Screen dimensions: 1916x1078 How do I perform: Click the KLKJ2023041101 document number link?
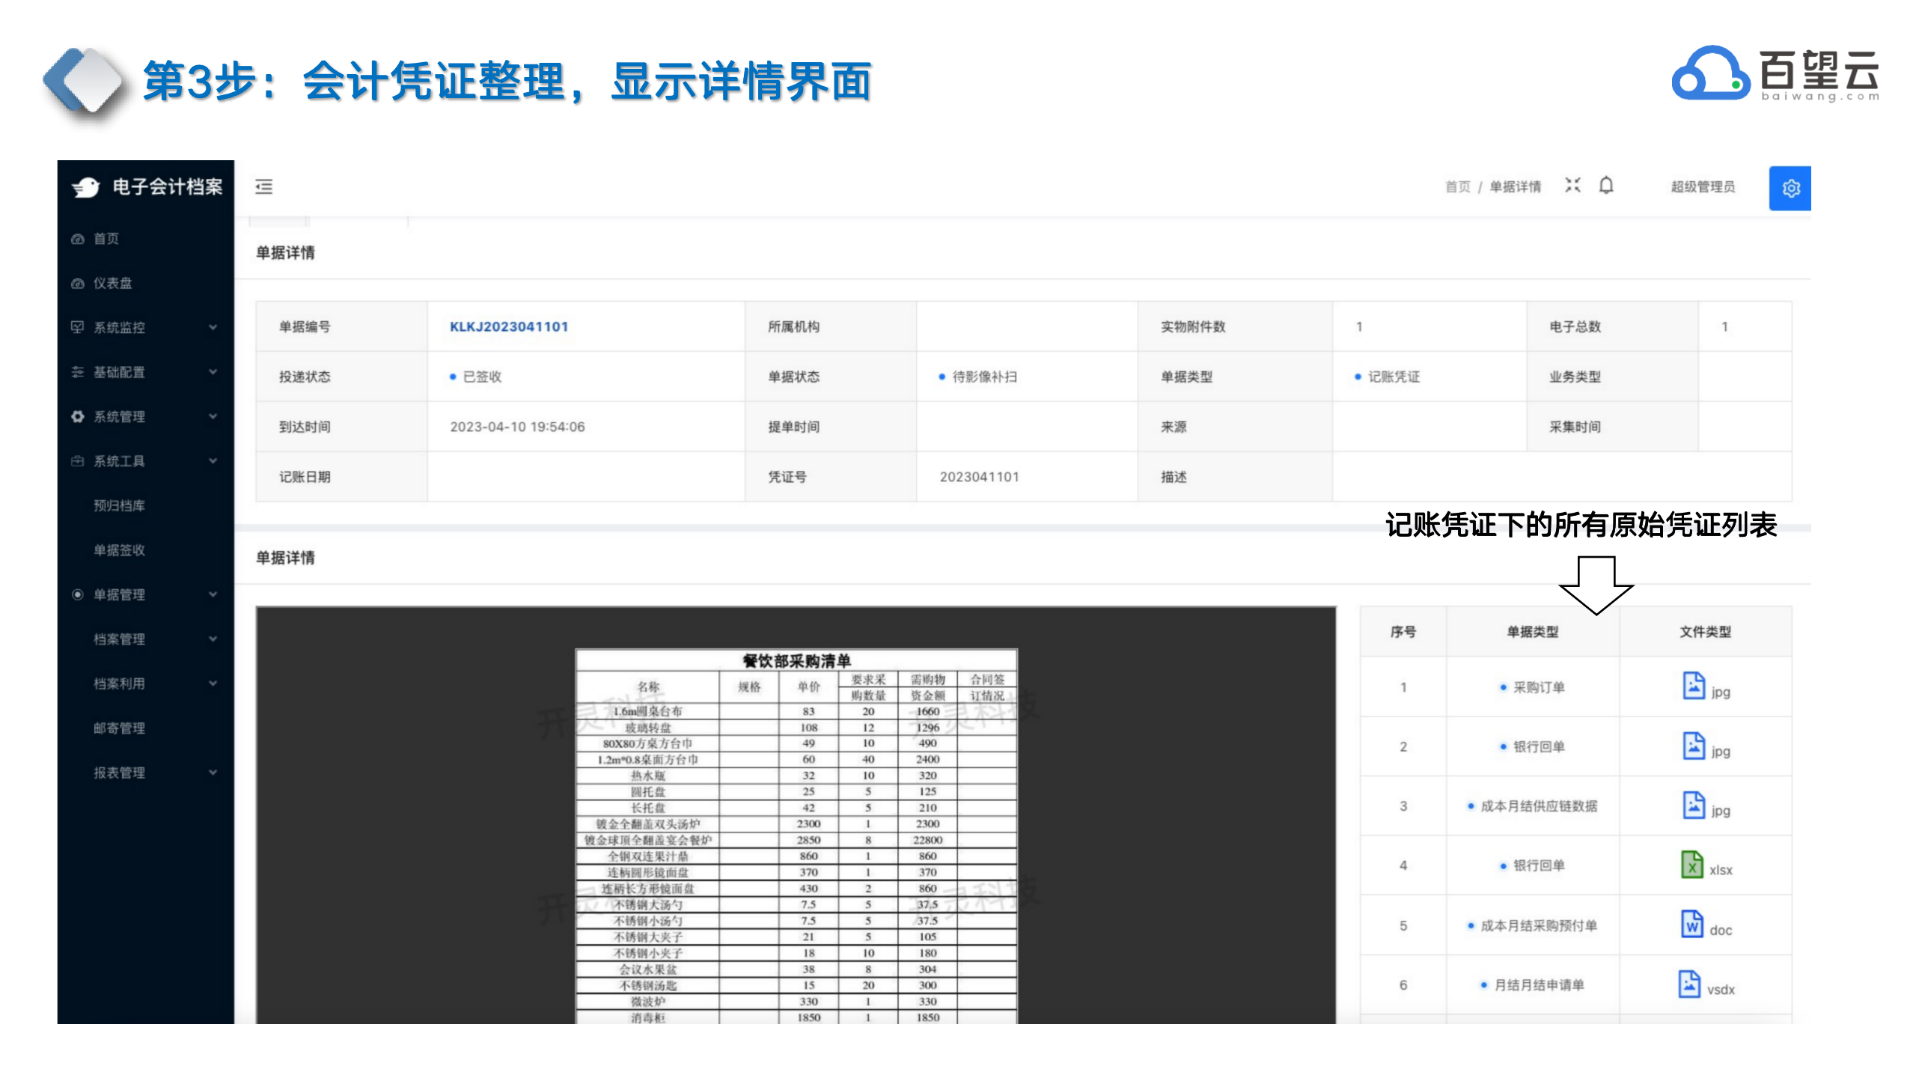point(509,326)
